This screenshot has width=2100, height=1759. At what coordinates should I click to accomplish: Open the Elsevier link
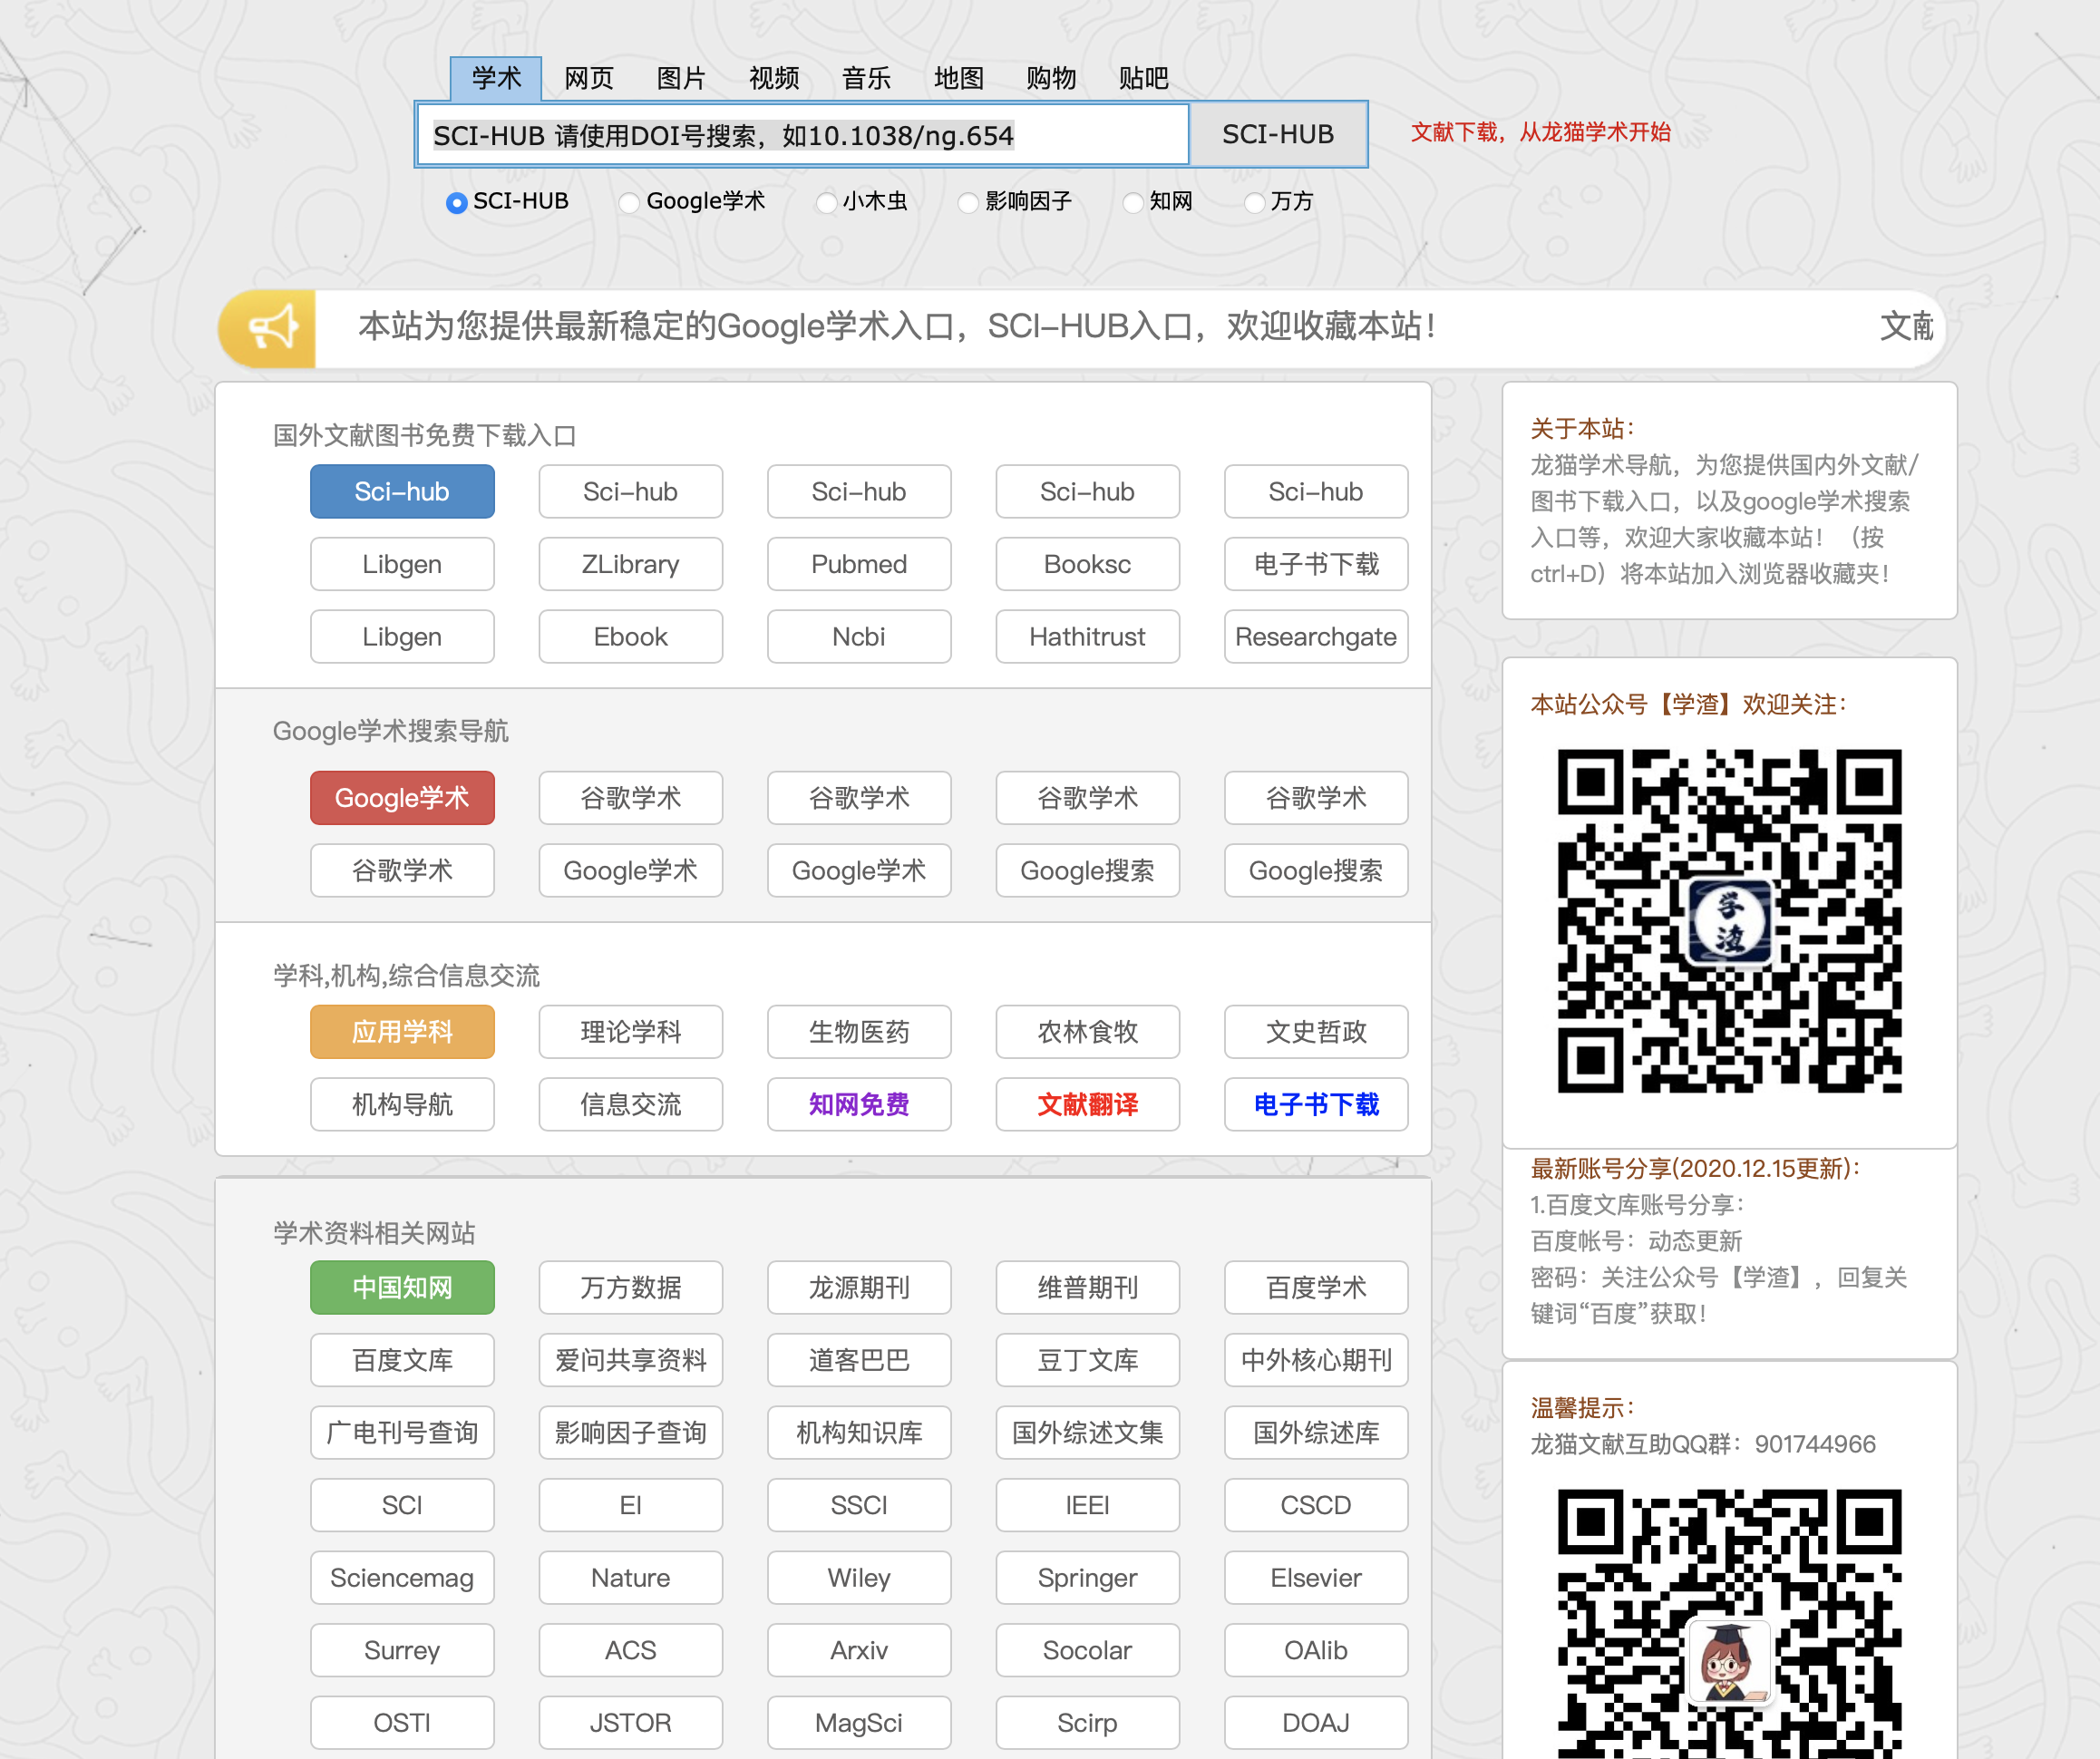(x=1316, y=1577)
